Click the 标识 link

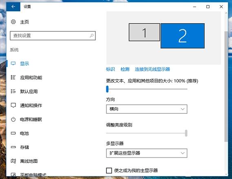click(x=110, y=69)
